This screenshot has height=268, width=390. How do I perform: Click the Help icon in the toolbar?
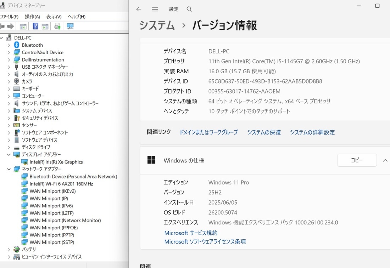(x=36, y=26)
